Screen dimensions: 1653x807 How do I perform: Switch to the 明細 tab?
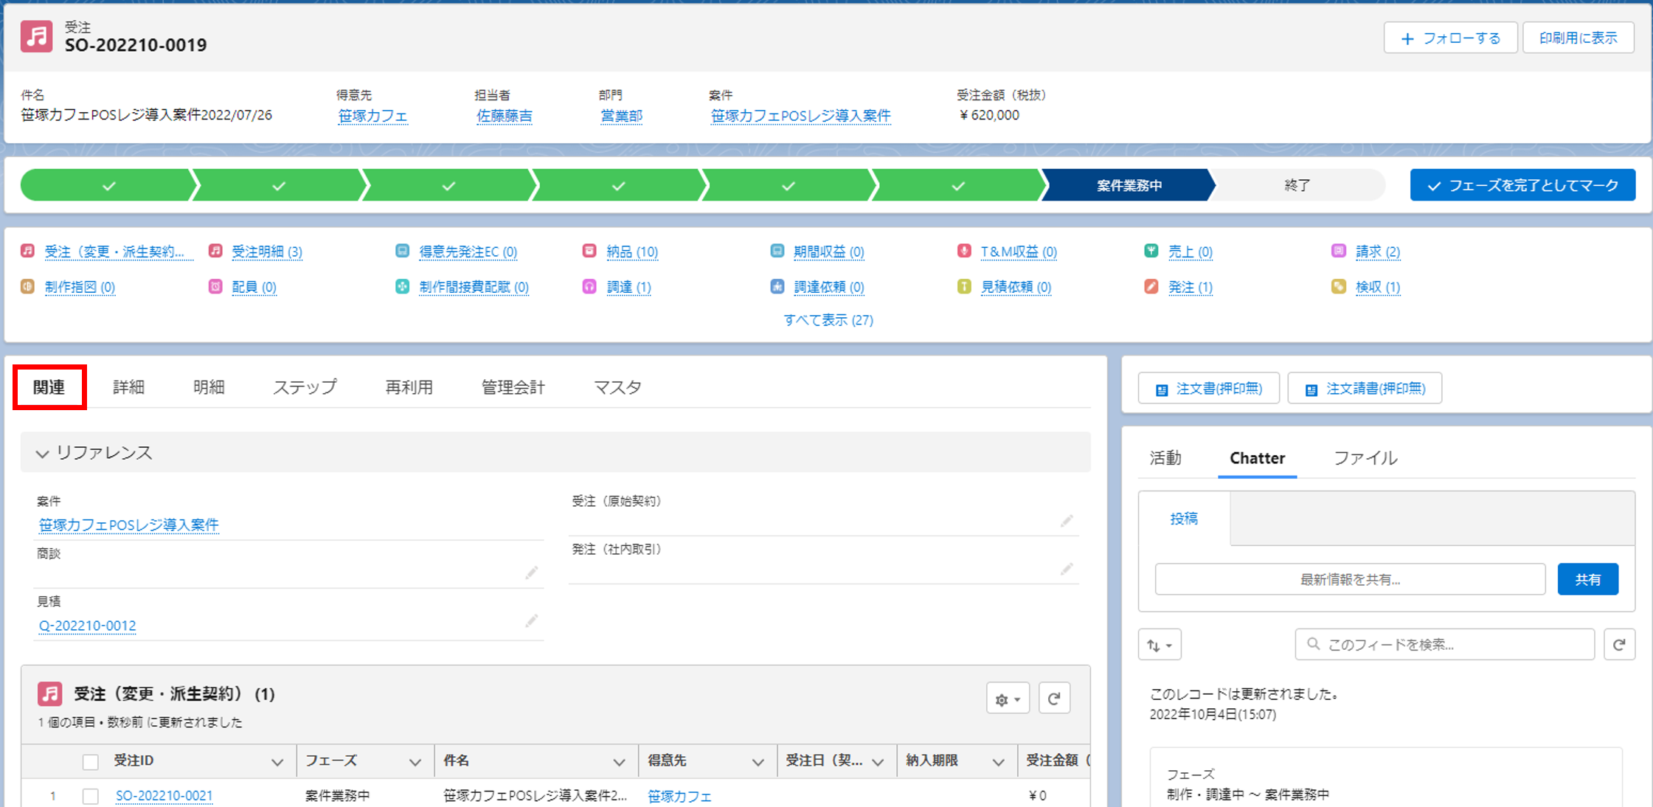pyautogui.click(x=209, y=387)
